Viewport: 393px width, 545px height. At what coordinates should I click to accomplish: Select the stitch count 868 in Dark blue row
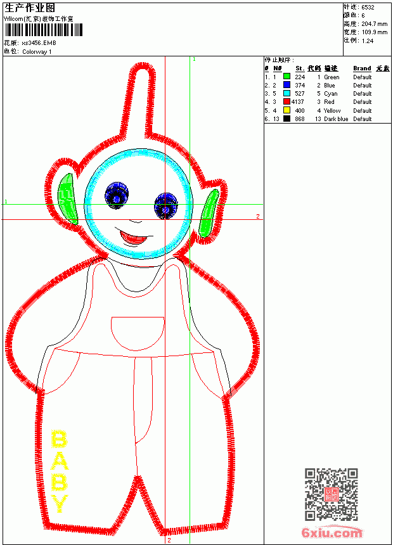pyautogui.click(x=300, y=119)
